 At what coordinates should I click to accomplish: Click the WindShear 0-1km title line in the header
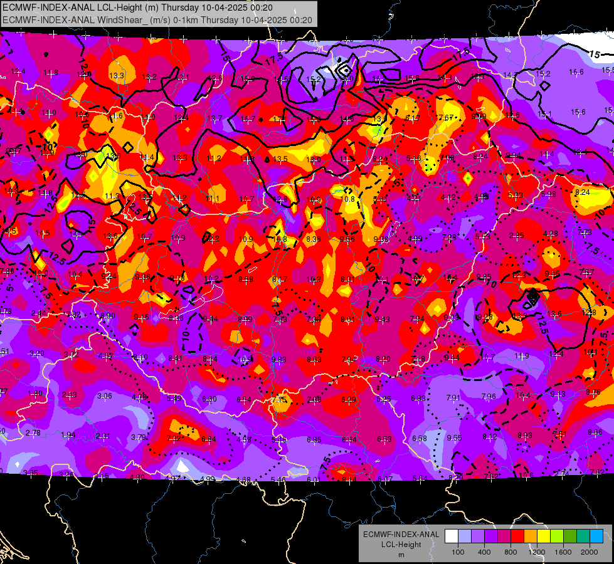(x=157, y=20)
